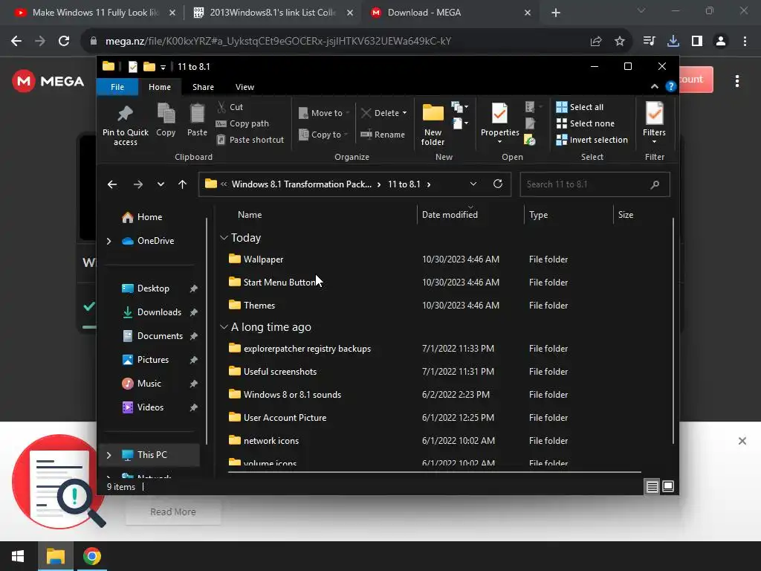Bookmark this page with star
This screenshot has width=761, height=571.
point(619,42)
